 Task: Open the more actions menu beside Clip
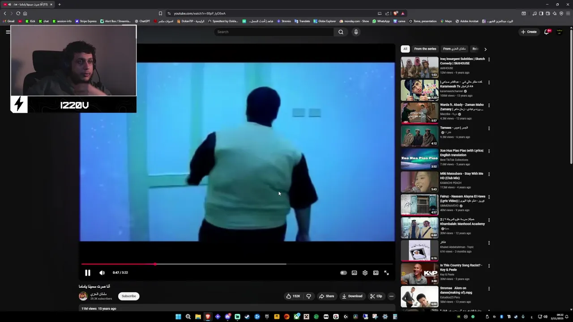point(391,296)
